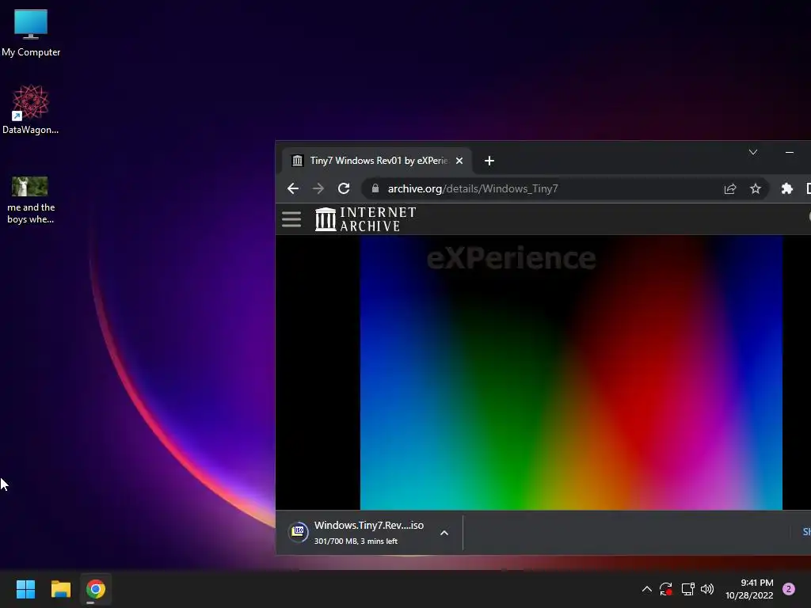Viewport: 811px width, 608px height.
Task: Minimize the Chrome window
Action: 790,152
